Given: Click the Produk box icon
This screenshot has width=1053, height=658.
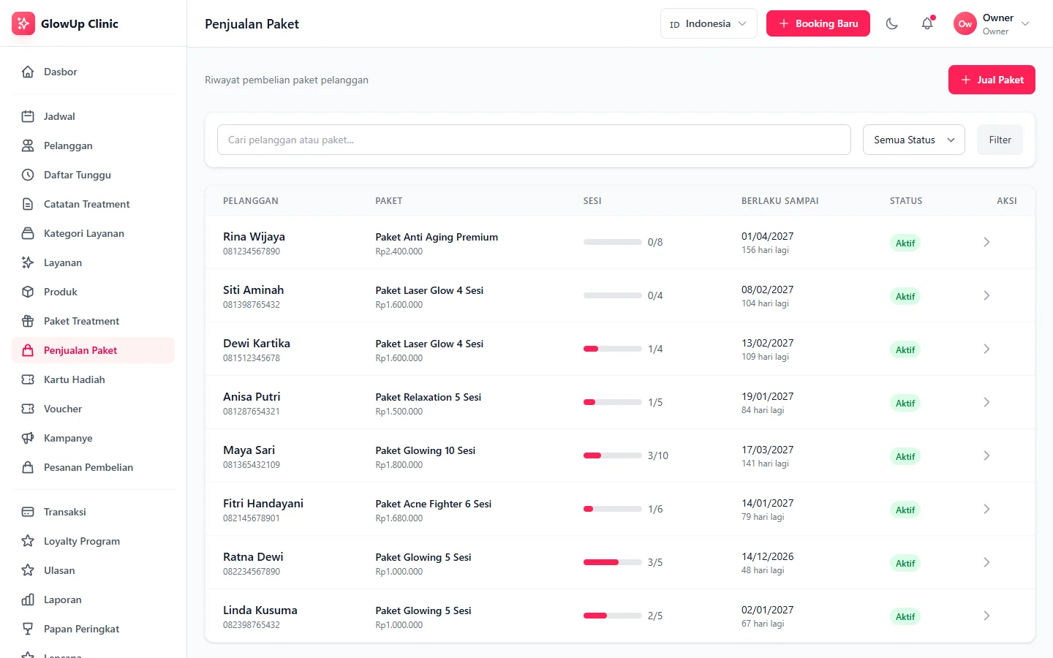Looking at the screenshot, I should [28, 292].
